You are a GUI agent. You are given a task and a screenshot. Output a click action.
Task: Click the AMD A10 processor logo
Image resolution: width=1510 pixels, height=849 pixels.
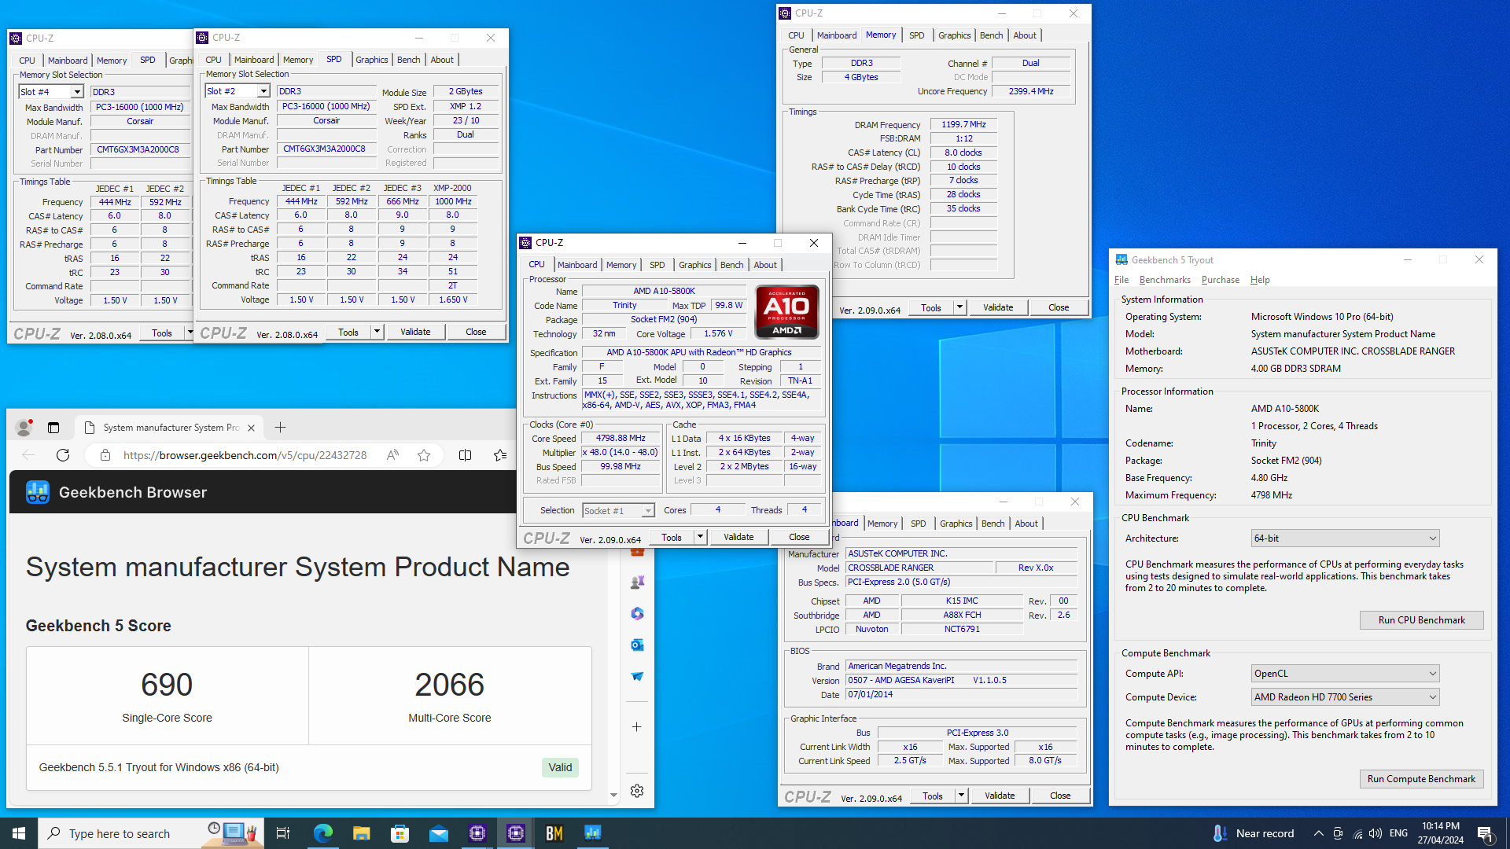point(786,311)
